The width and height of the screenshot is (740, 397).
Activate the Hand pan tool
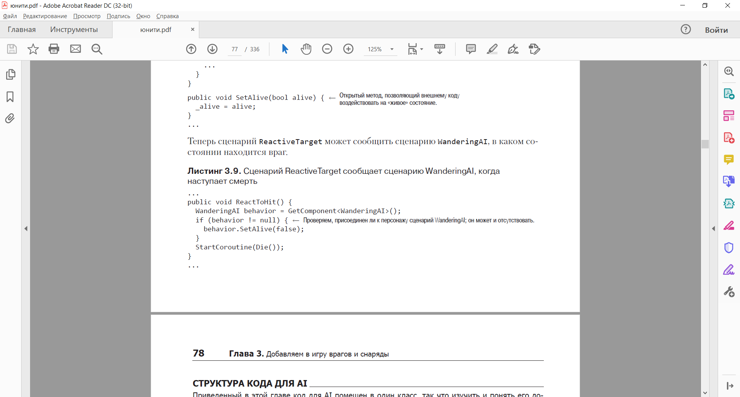pos(306,49)
